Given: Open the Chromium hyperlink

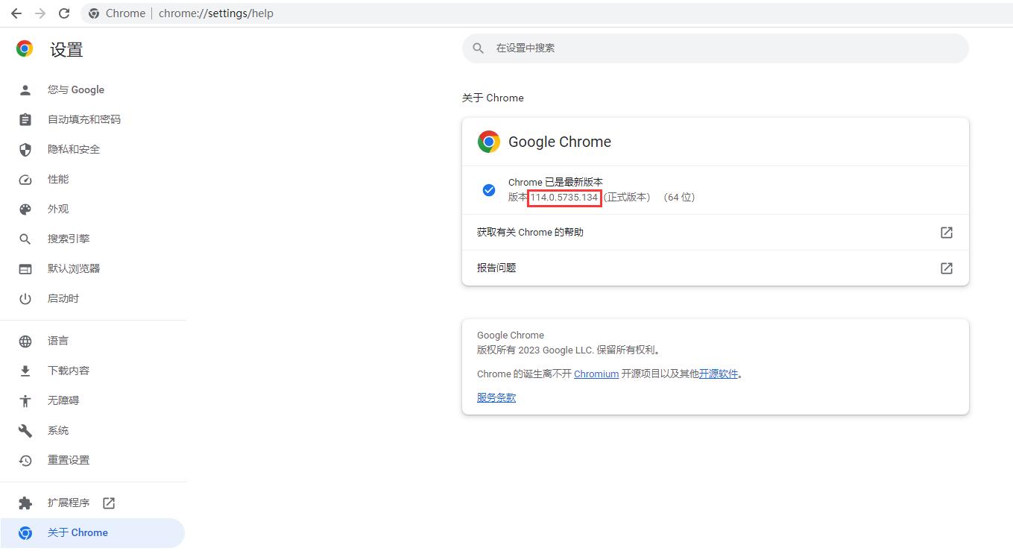Looking at the screenshot, I should (596, 374).
